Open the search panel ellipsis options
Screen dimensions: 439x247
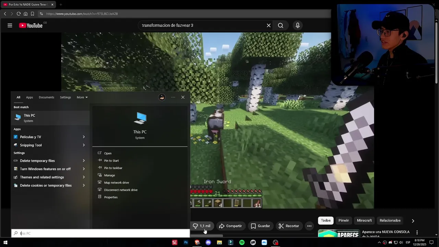(173, 97)
